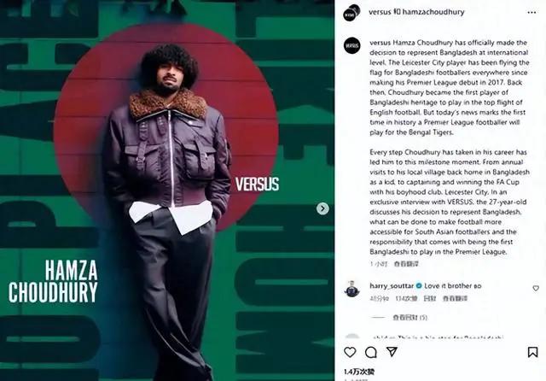The width and height of the screenshot is (546, 381).
Task: Click the versus avatar beside the caption
Action: [x=352, y=45]
